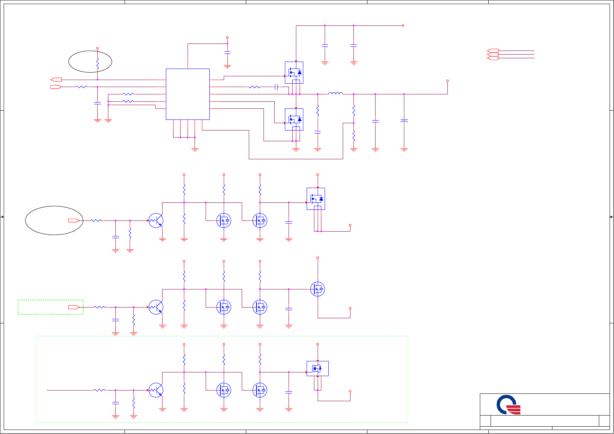The height and width of the screenshot is (434, 614).
Task: Click the upper of two parallel resistors left of IC
Action: pos(128,94)
